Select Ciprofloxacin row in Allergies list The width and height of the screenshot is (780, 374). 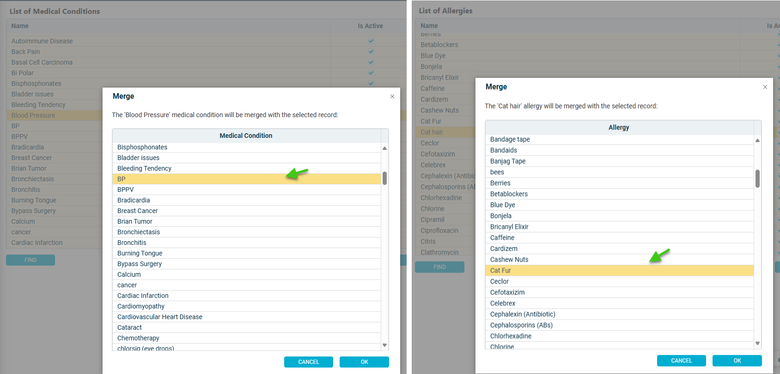[x=445, y=231]
